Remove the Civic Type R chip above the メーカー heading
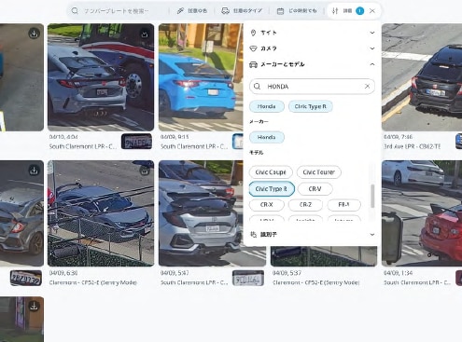The width and height of the screenshot is (462, 342). pos(311,106)
